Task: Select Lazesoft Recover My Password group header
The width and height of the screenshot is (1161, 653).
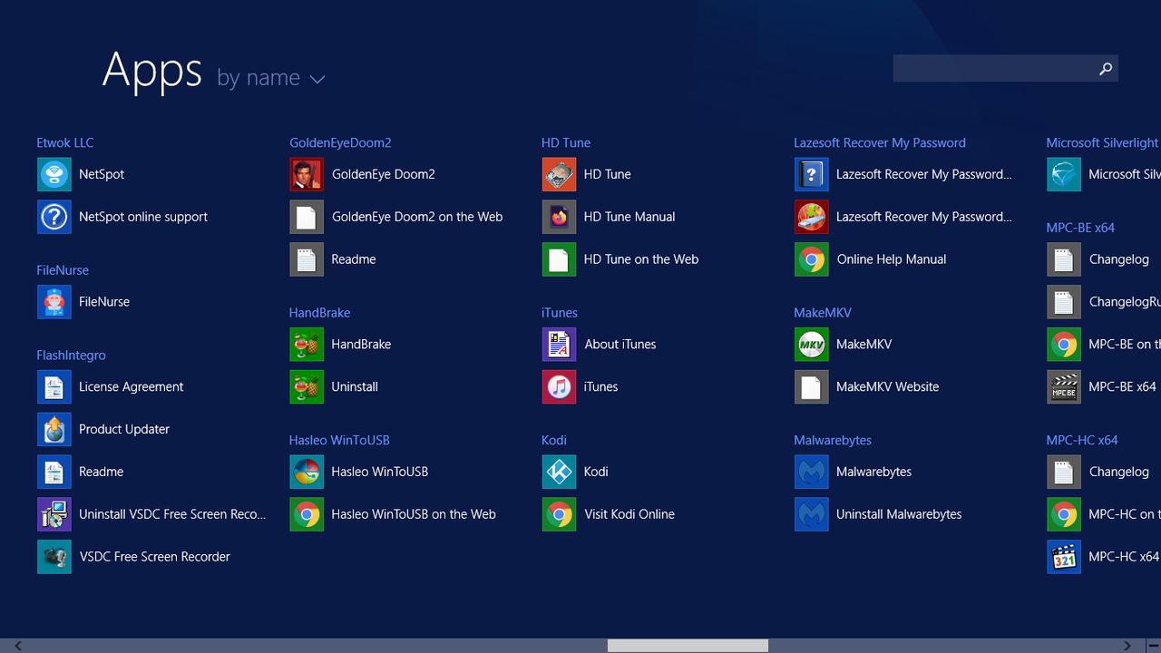Action: click(880, 142)
